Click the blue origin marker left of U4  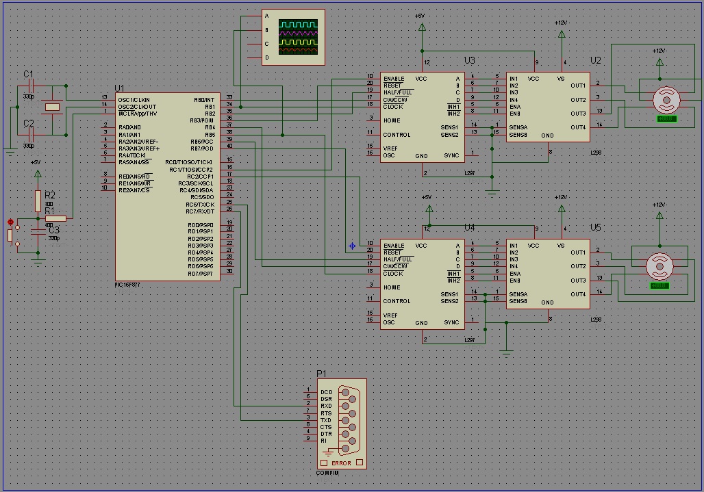click(352, 246)
